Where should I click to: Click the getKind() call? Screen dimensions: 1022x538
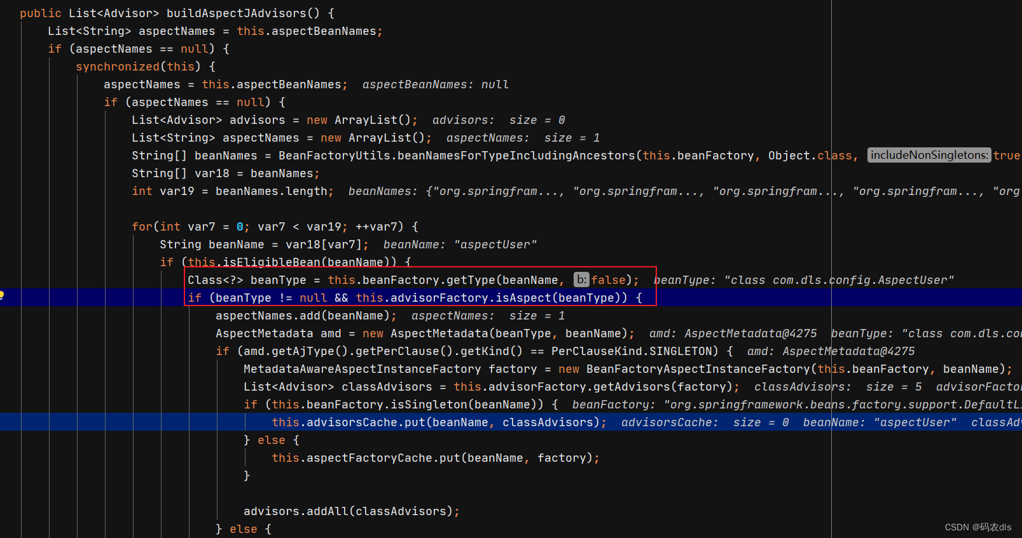click(x=492, y=351)
